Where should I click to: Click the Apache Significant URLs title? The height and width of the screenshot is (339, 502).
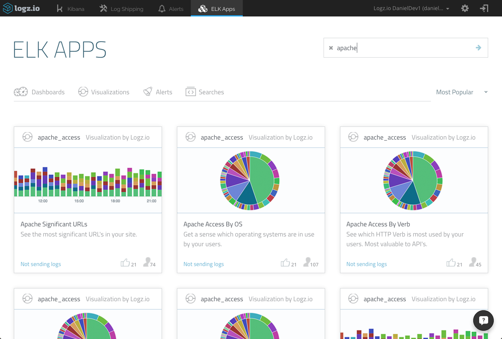point(54,224)
